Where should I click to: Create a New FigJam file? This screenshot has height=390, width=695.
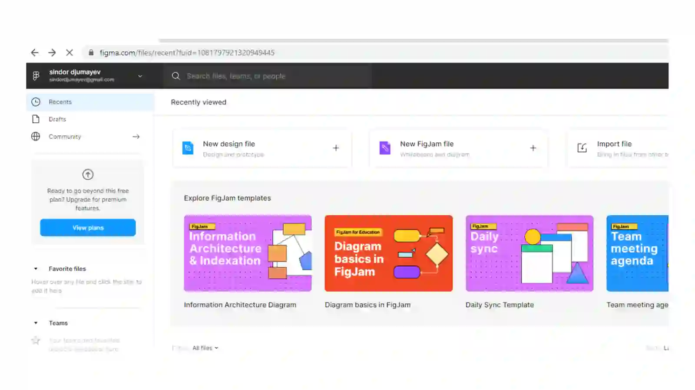459,148
